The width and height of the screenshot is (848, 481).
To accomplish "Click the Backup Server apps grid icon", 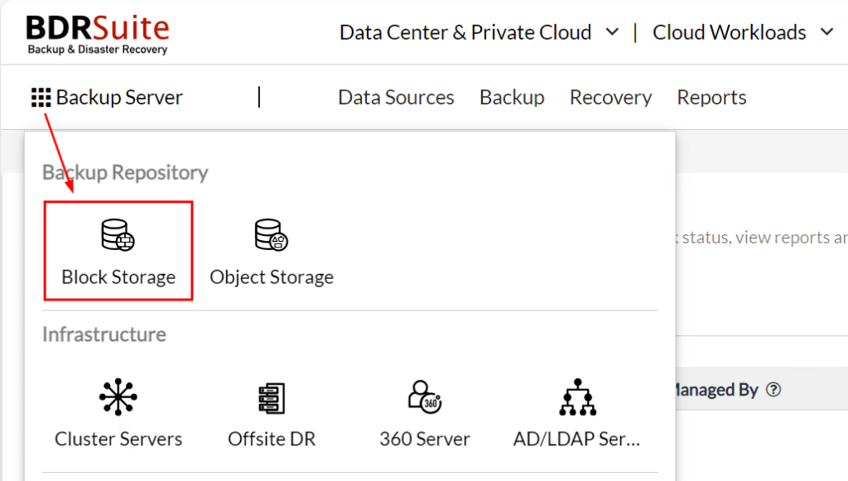I will tap(36, 97).
